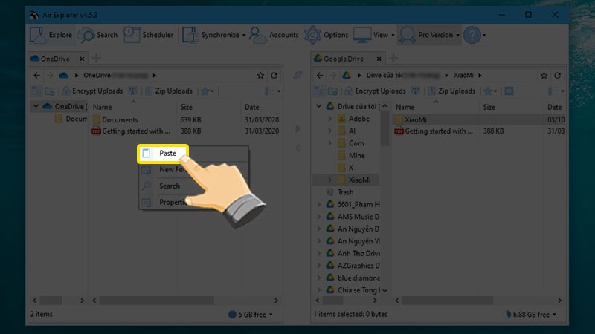The width and height of the screenshot is (595, 334).
Task: Select the XiaoMi folder in the tree
Action: pos(359,180)
